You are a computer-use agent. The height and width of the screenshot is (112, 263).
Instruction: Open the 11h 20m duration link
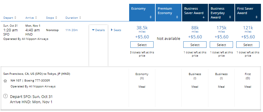pyautogui.click(x=71, y=30)
